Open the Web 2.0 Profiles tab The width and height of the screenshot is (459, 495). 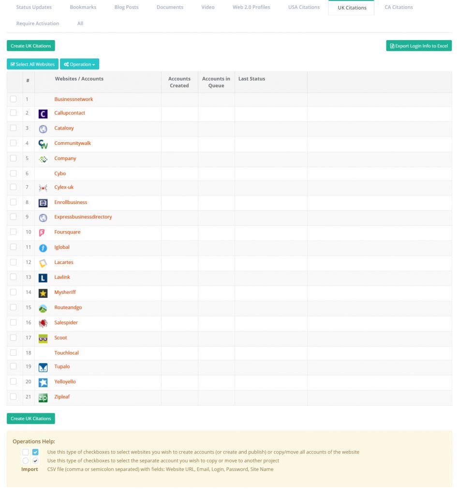(x=252, y=7)
